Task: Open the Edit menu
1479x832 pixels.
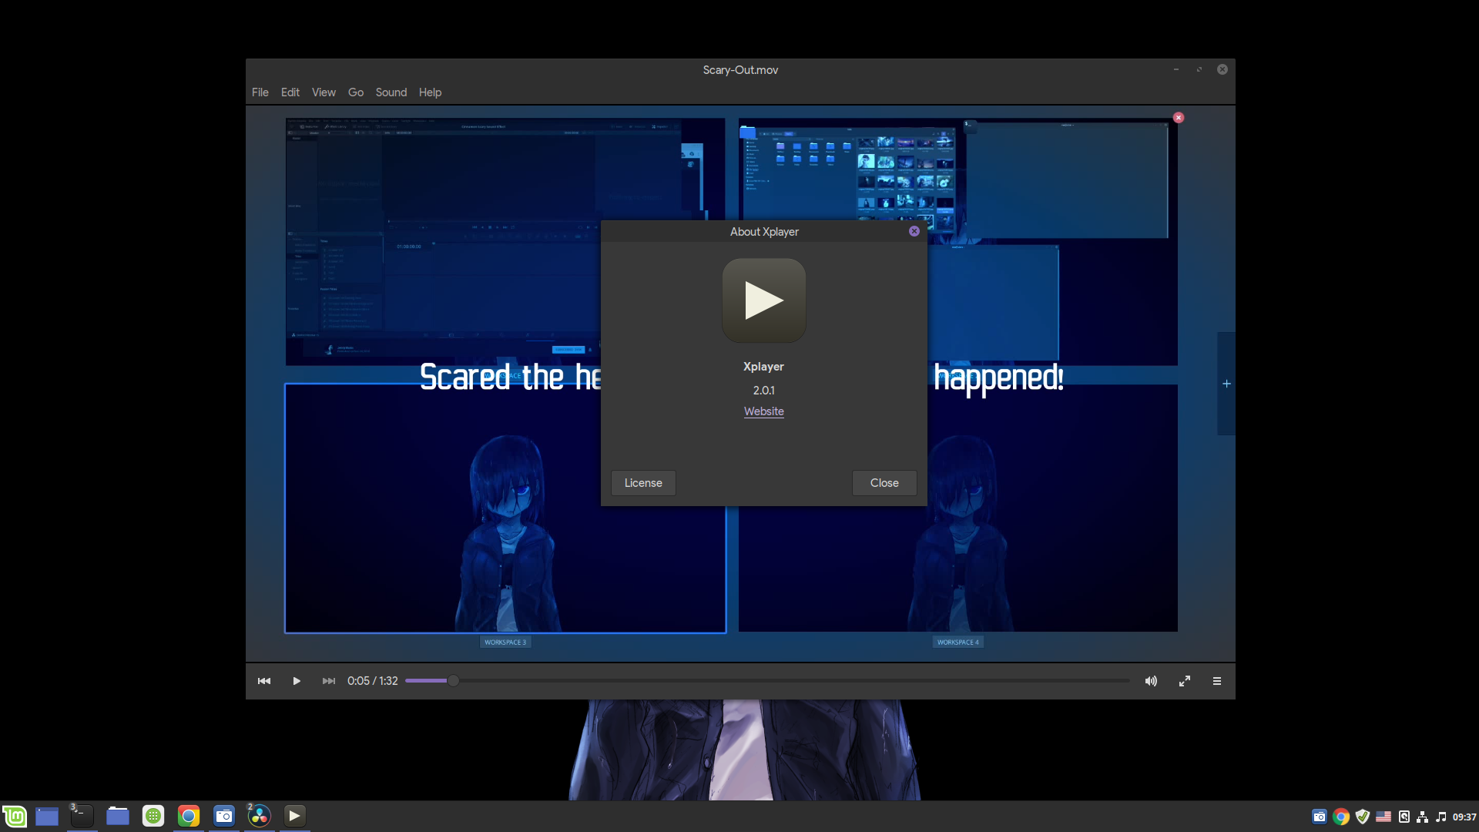Action: tap(290, 92)
